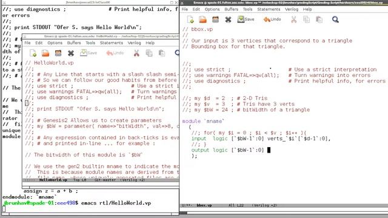Open Help menu in bbox.vp window

[307, 9]
